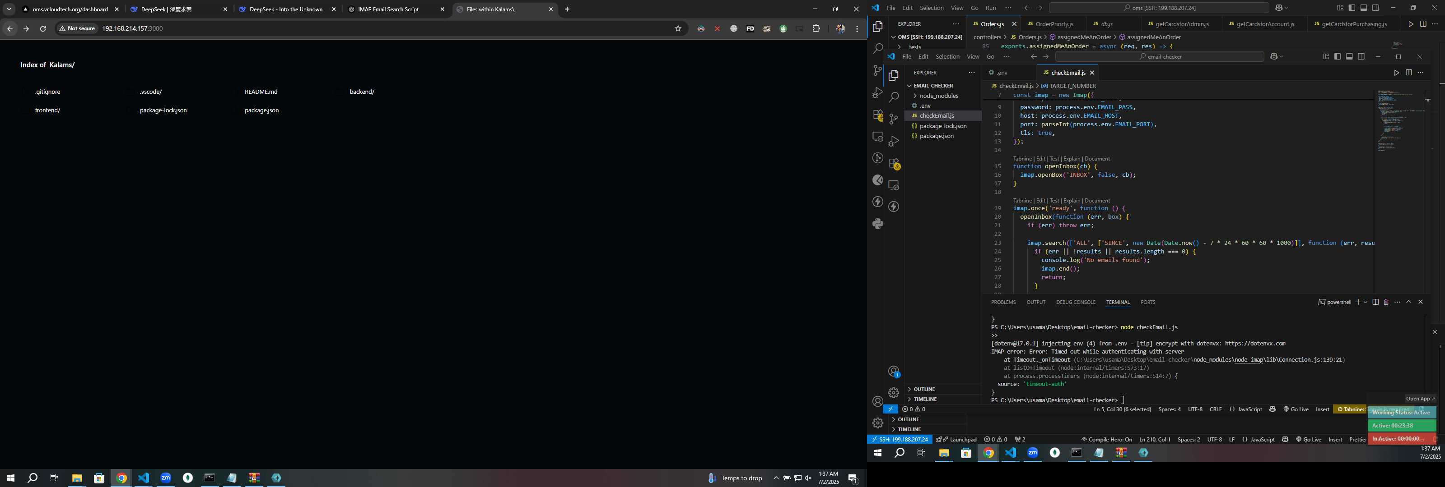Open Search view in oms window activity bar
Screen dimensions: 1445x487
coord(878,49)
